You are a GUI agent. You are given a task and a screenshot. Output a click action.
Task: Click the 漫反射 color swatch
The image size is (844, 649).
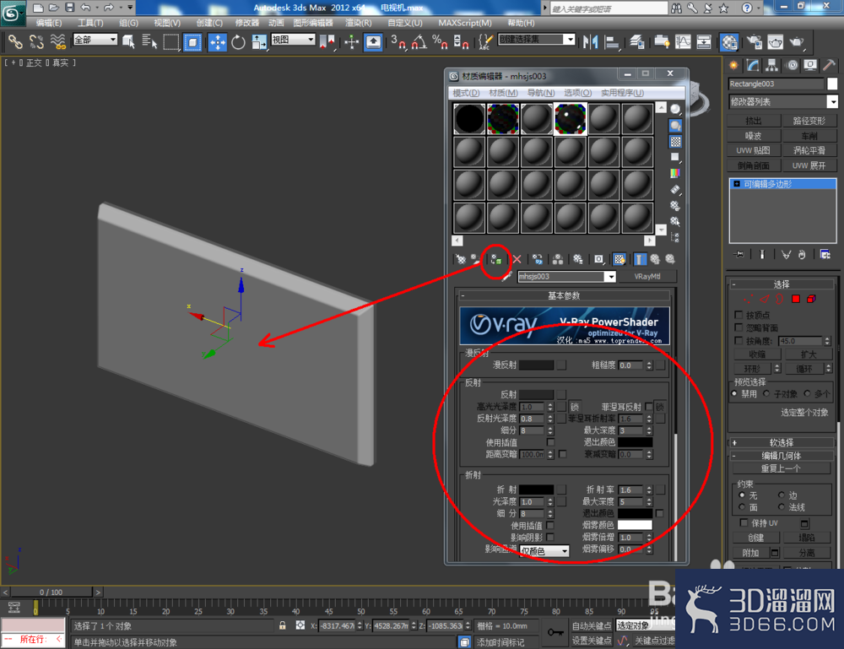tap(536, 365)
